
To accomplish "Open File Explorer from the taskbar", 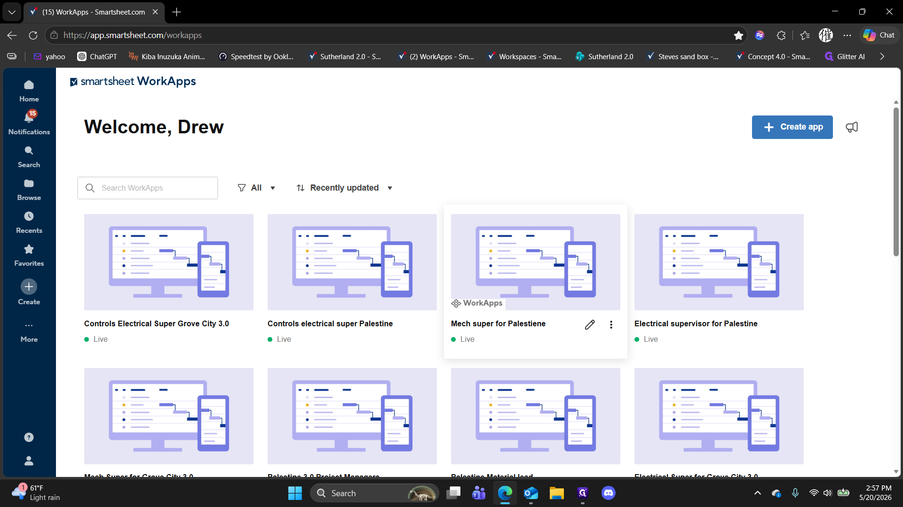I will [x=556, y=493].
